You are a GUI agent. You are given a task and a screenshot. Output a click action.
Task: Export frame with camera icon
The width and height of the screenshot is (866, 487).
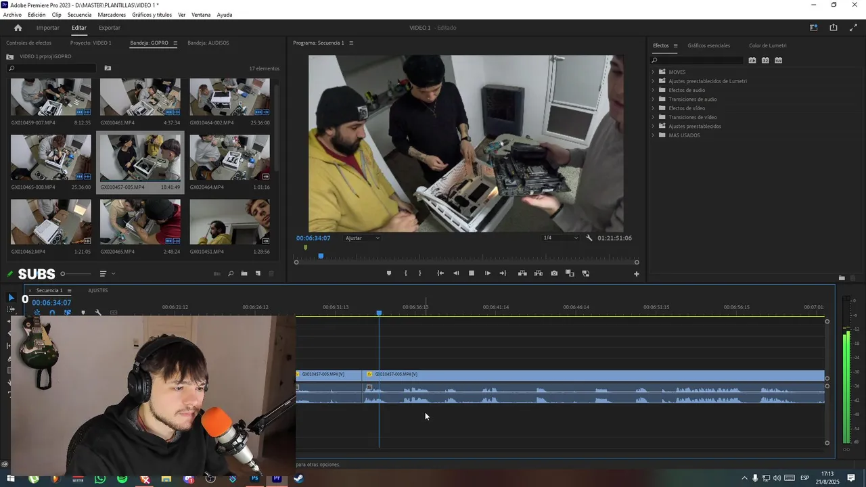(554, 273)
